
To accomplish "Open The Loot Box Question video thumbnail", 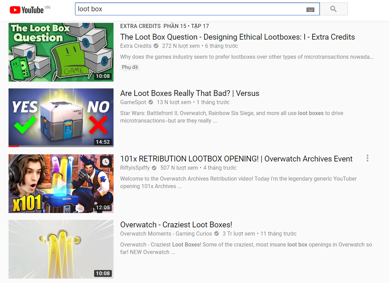I will (61, 52).
